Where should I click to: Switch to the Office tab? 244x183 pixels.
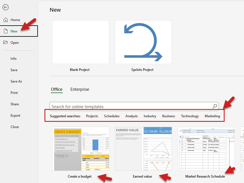pos(56,89)
